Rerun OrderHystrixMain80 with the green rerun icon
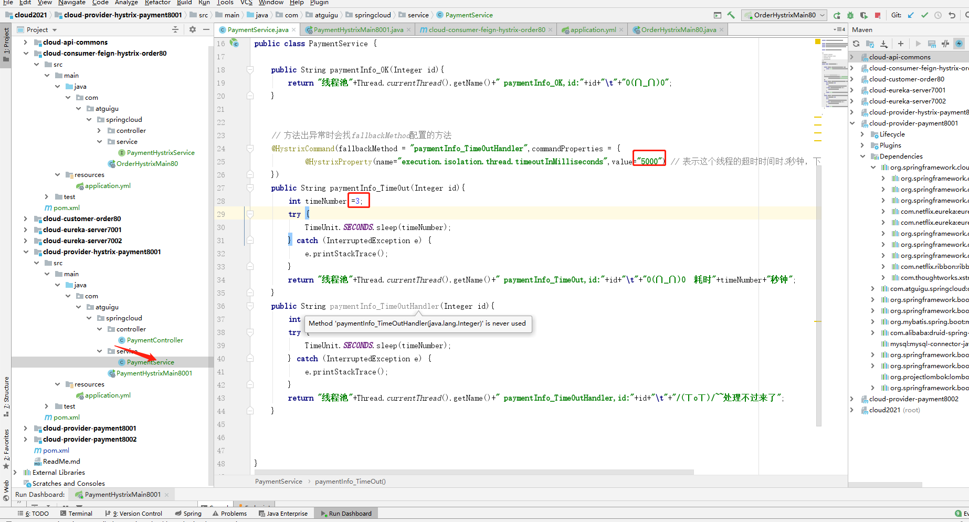This screenshot has width=969, height=522. pos(837,15)
